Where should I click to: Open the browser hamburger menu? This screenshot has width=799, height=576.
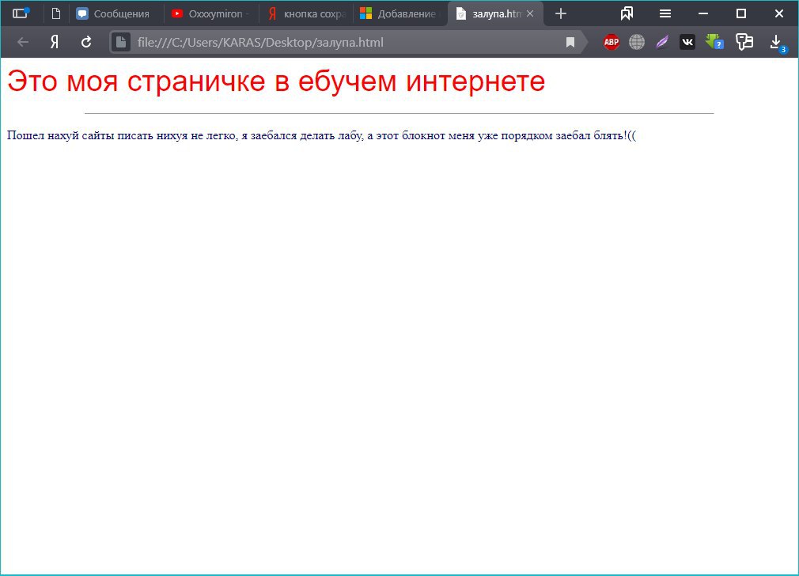tap(665, 13)
